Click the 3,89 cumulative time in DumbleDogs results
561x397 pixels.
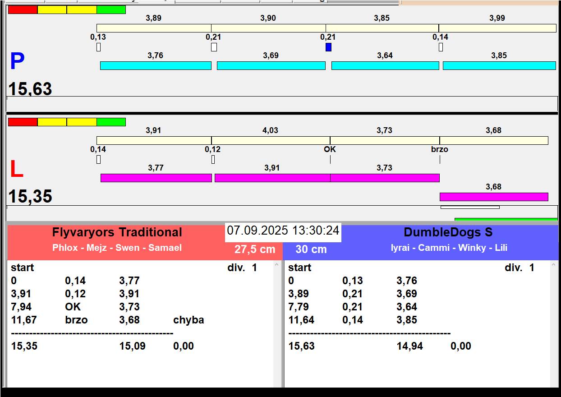(299, 294)
